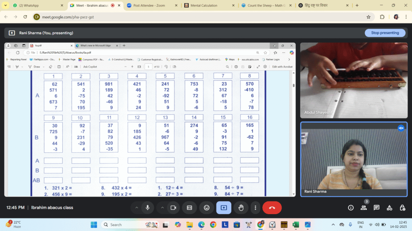Expand audio settings arrow beside microphone
This screenshot has height=231, width=412.
coord(136,208)
